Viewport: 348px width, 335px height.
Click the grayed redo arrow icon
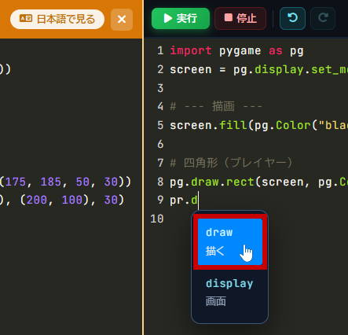pyautogui.click(x=323, y=18)
